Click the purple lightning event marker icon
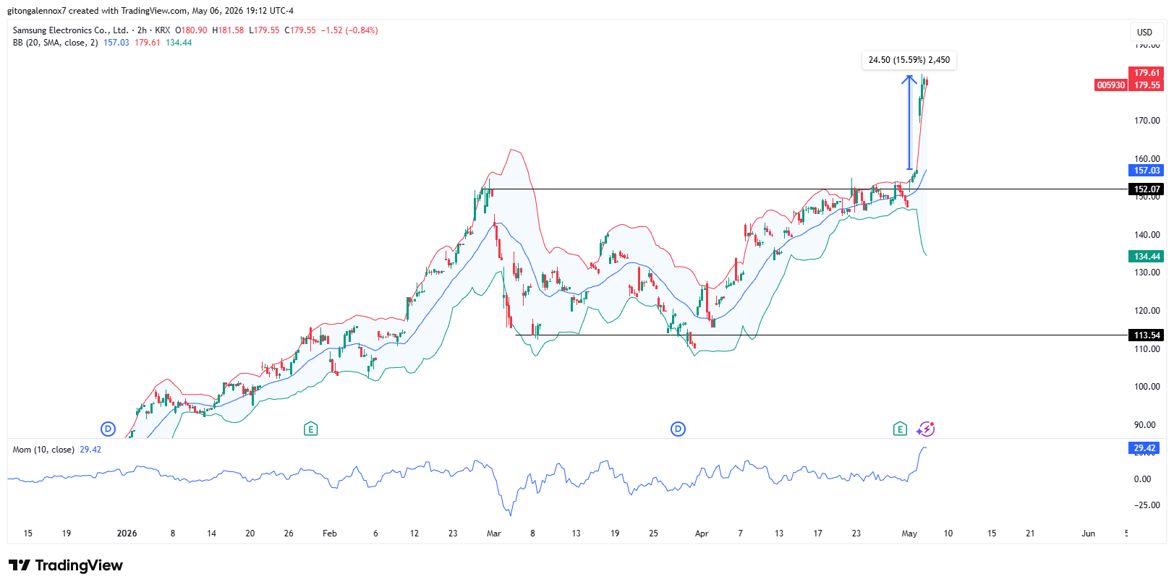 click(926, 429)
